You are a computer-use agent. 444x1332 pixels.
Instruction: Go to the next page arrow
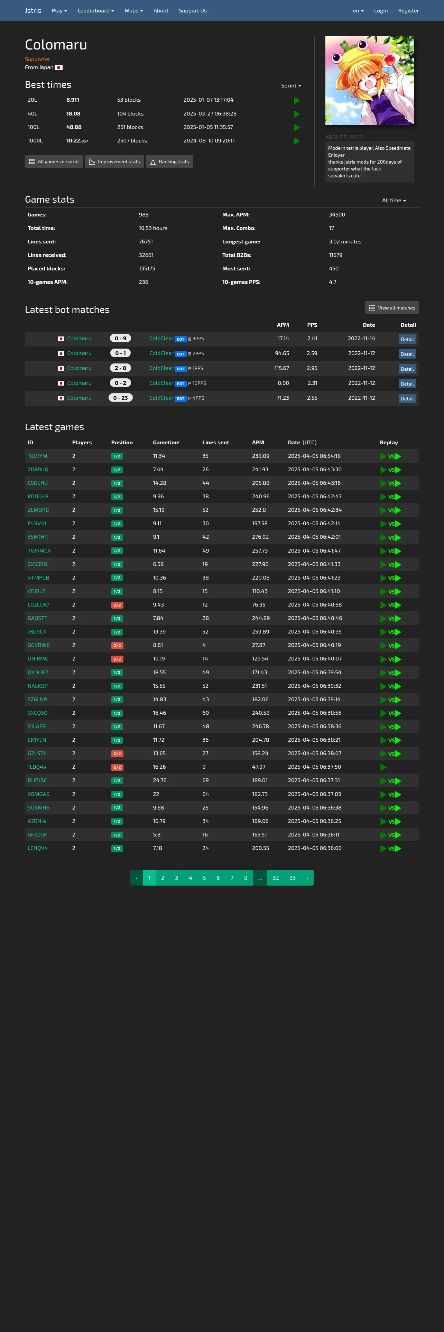pyautogui.click(x=307, y=878)
